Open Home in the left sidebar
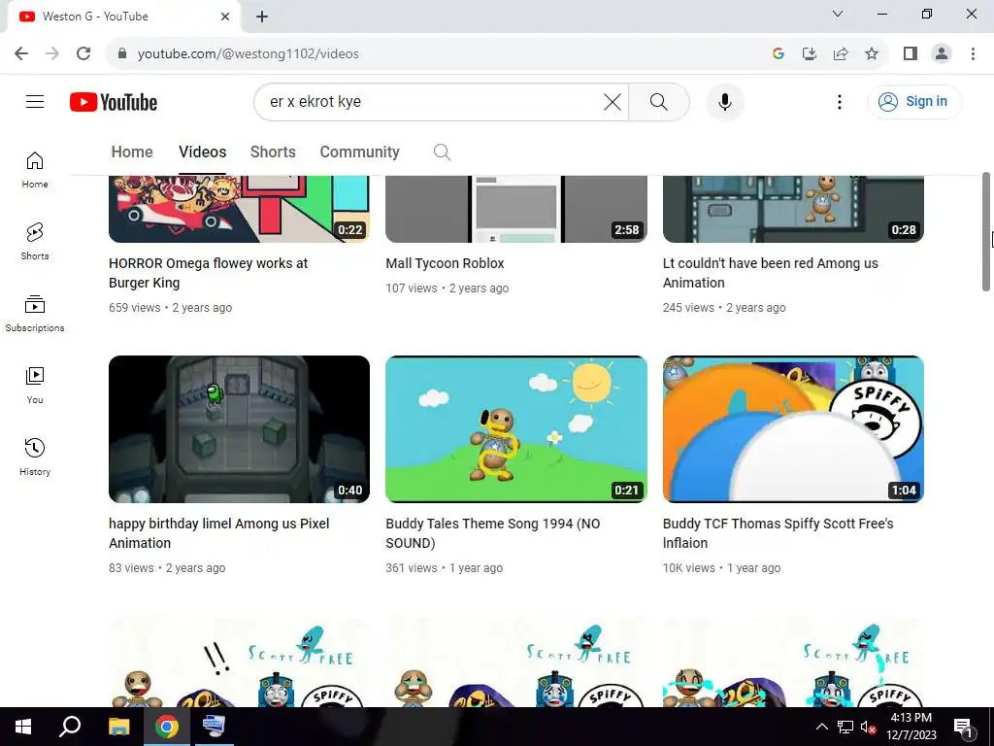 tap(35, 170)
